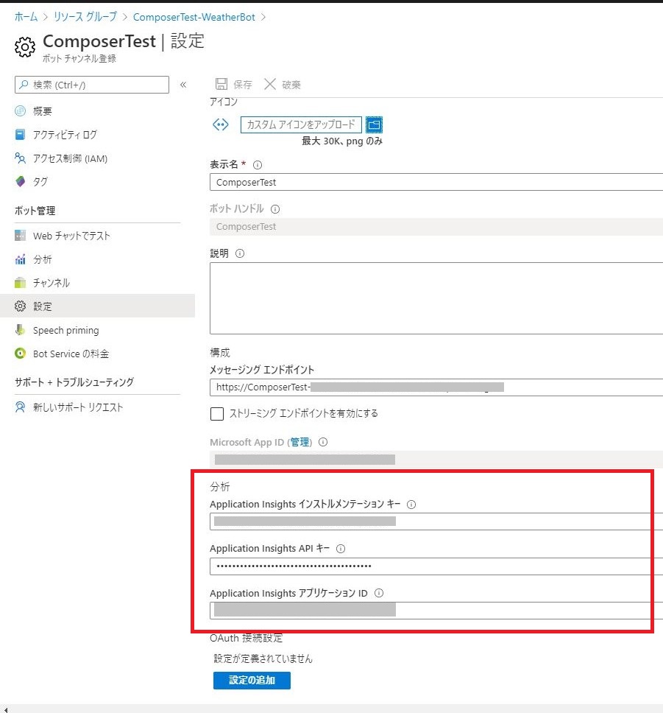Click the Application Insights アプリケーション ID field
Viewport: 663px width, 713px height.
pos(436,611)
